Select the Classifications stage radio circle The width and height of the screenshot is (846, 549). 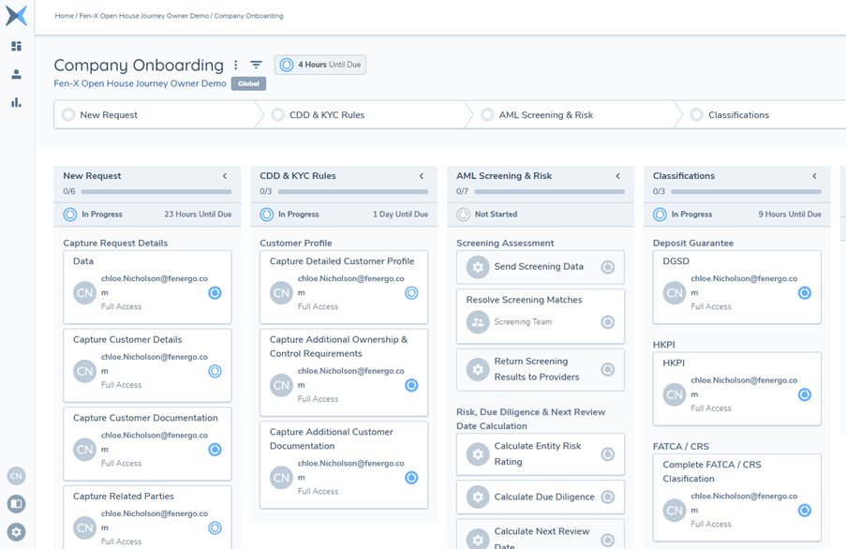pyautogui.click(x=696, y=115)
